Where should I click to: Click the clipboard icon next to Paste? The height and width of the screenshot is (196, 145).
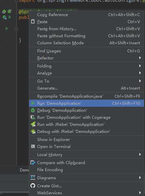pos(33,21)
